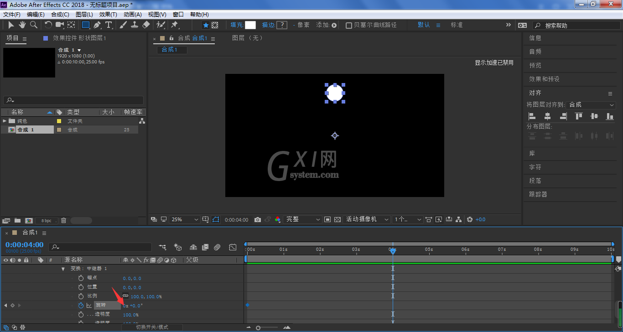Switch to the 图层 (无) viewer tab
Viewport: 623px width, 332px height.
point(248,38)
